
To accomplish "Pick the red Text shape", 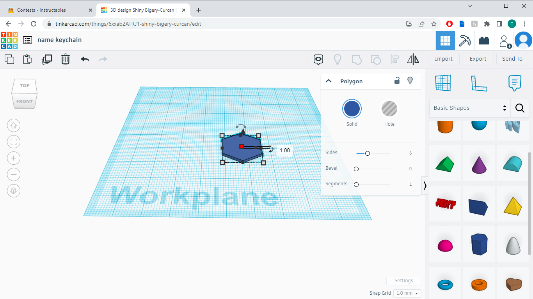I will click(x=445, y=204).
